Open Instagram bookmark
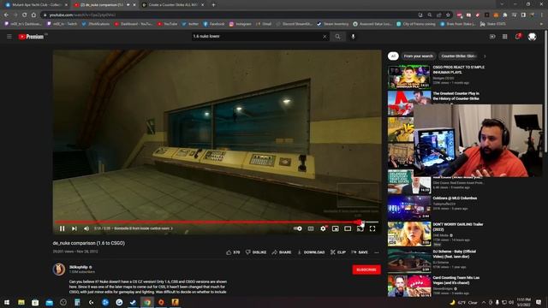Viewport: 548px width, 308px height. point(241,24)
